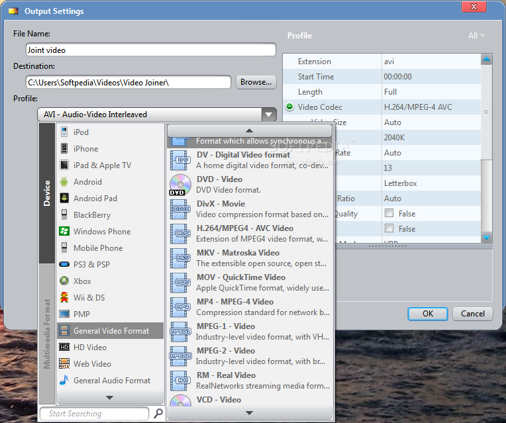
Task: Open the 2040K bitrate value
Action: pyautogui.click(x=431, y=138)
